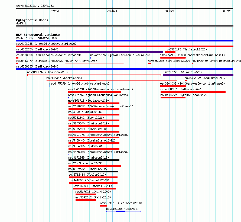This screenshot has width=241, height=222.
Task: Select the nsv514203 (Campbell2011) label
Action: pos(92,186)
